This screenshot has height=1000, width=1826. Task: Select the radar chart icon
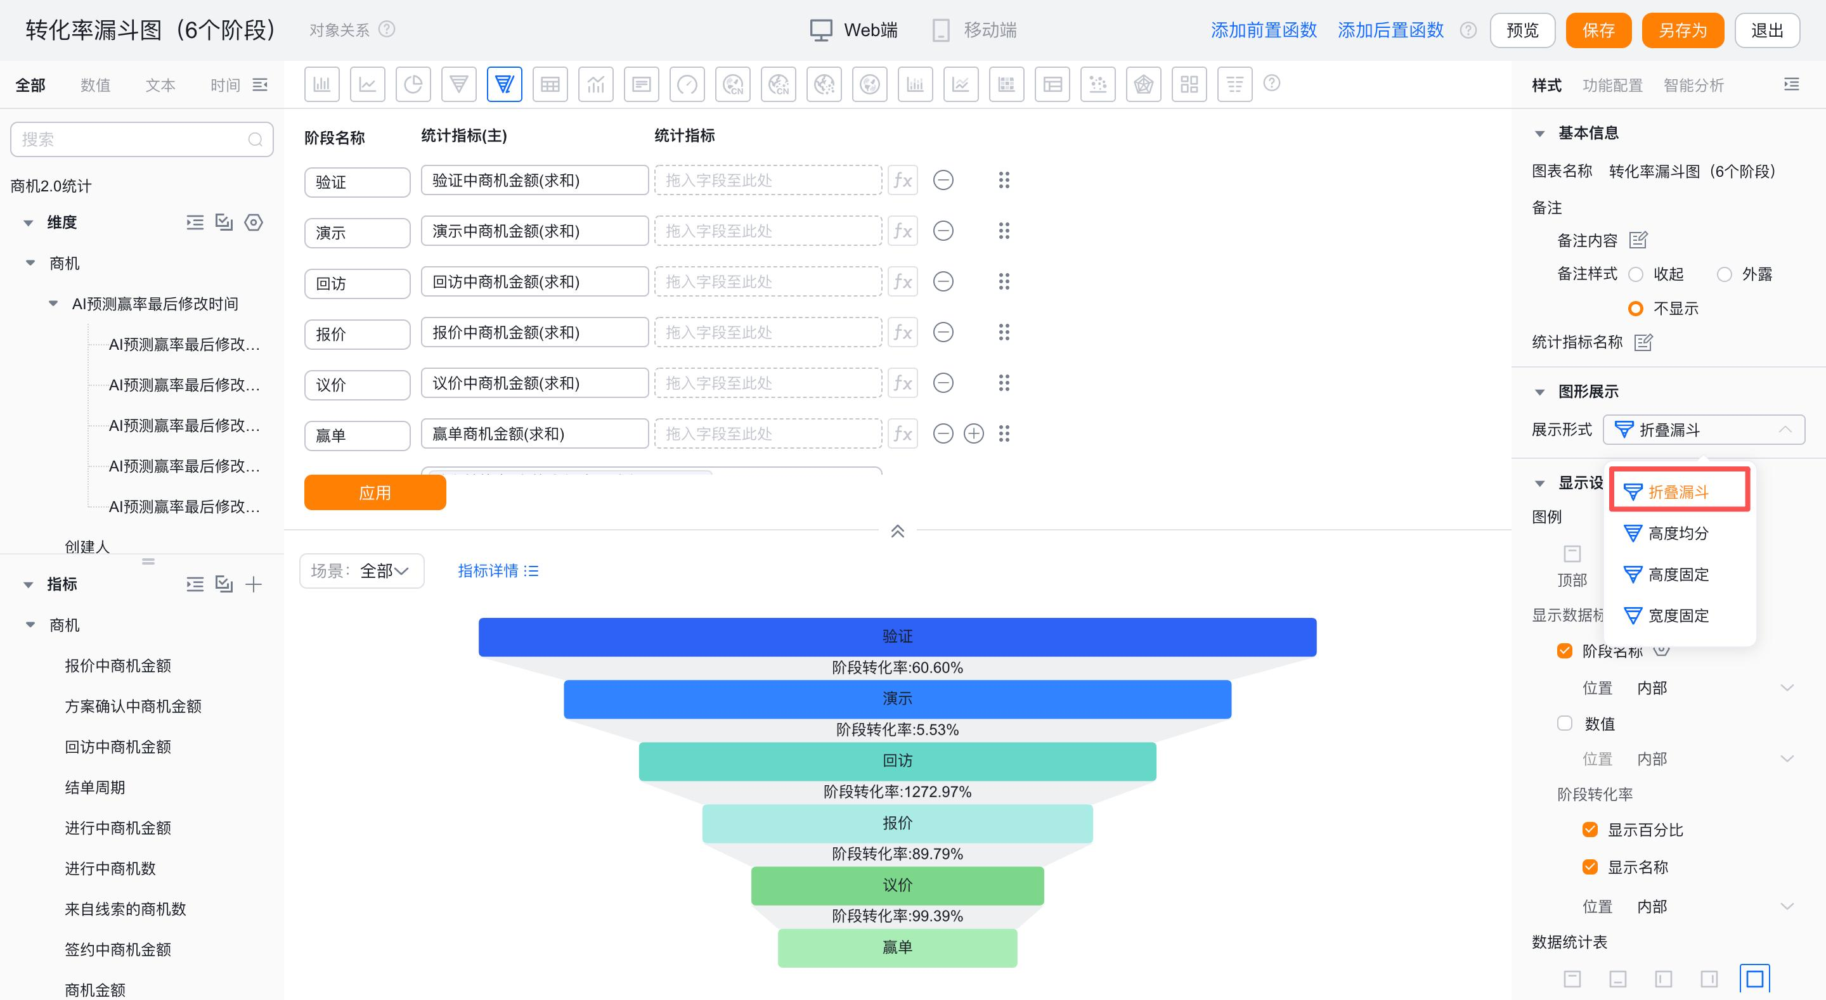1143,84
